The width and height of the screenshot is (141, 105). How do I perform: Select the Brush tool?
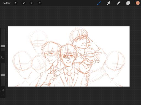[99, 3]
